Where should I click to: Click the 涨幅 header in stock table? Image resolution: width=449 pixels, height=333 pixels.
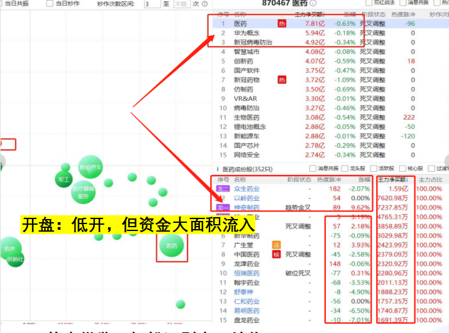pos(364,179)
